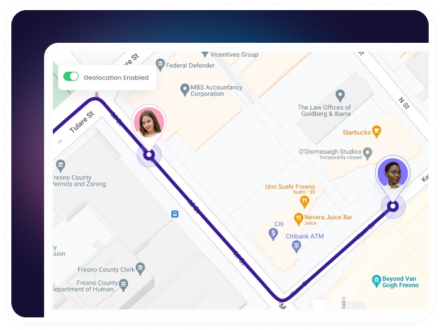Viewport: 440px width, 330px height.
Task: Click the Citibank ATM marker icon
Action: tap(296, 247)
